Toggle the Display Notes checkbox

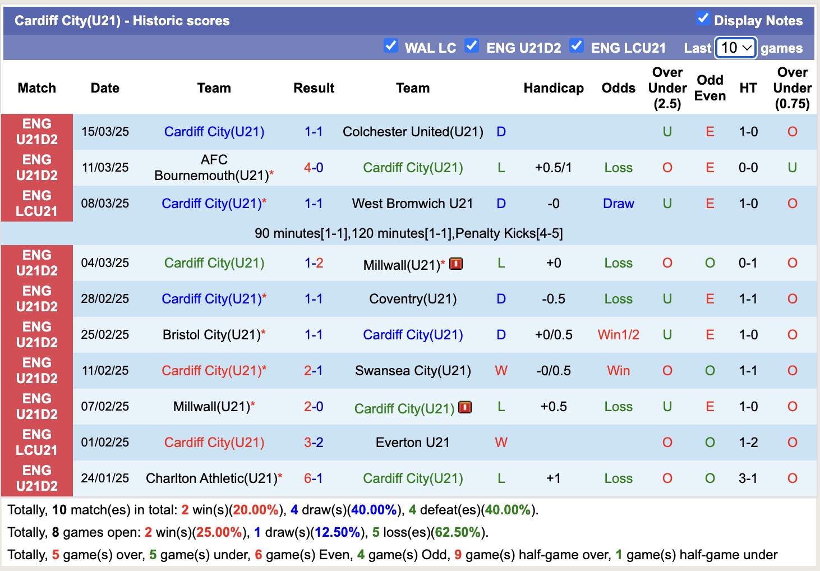pyautogui.click(x=703, y=18)
